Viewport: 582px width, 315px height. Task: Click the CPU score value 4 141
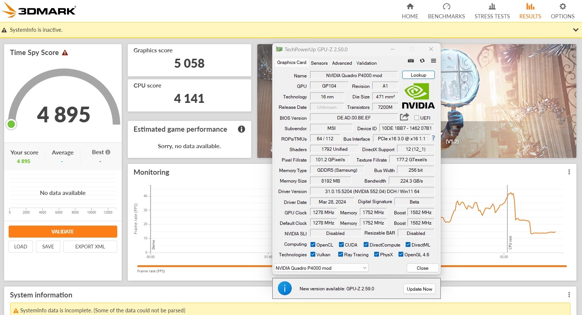(189, 98)
